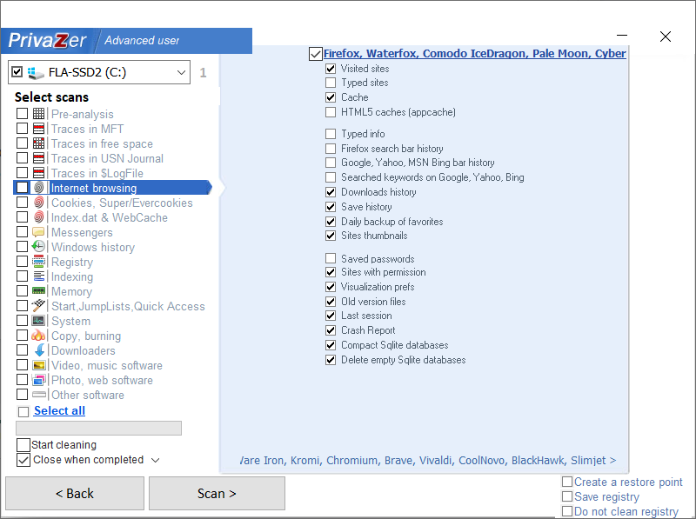Select the Downloaders scan entry
This screenshot has height=519, width=696.
[83, 350]
